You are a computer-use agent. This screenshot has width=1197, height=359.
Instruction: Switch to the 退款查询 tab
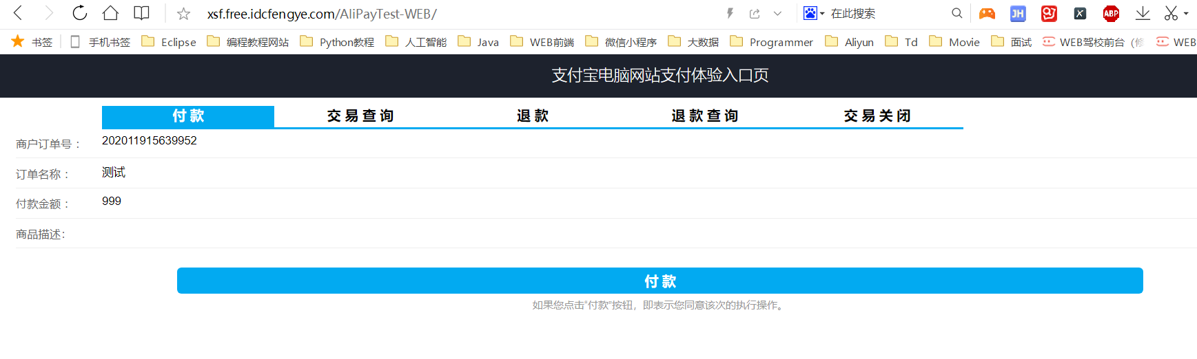[705, 116]
